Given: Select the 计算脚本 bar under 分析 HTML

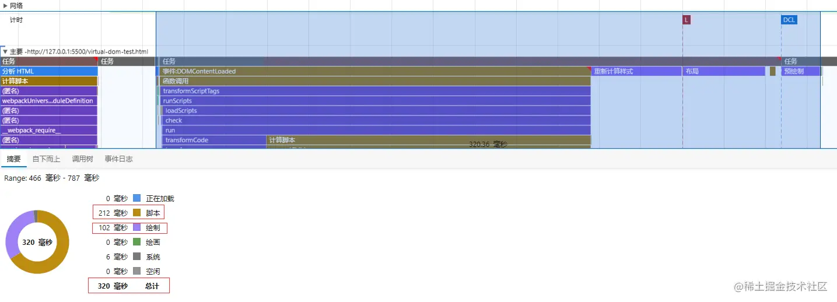Looking at the screenshot, I should (49, 81).
